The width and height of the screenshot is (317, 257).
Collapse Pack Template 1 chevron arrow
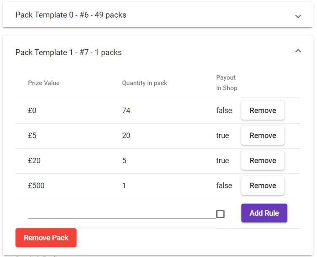(x=298, y=51)
